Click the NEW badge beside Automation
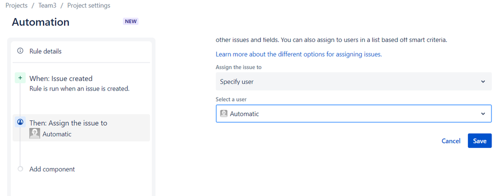The image size is (499, 196). point(130,21)
